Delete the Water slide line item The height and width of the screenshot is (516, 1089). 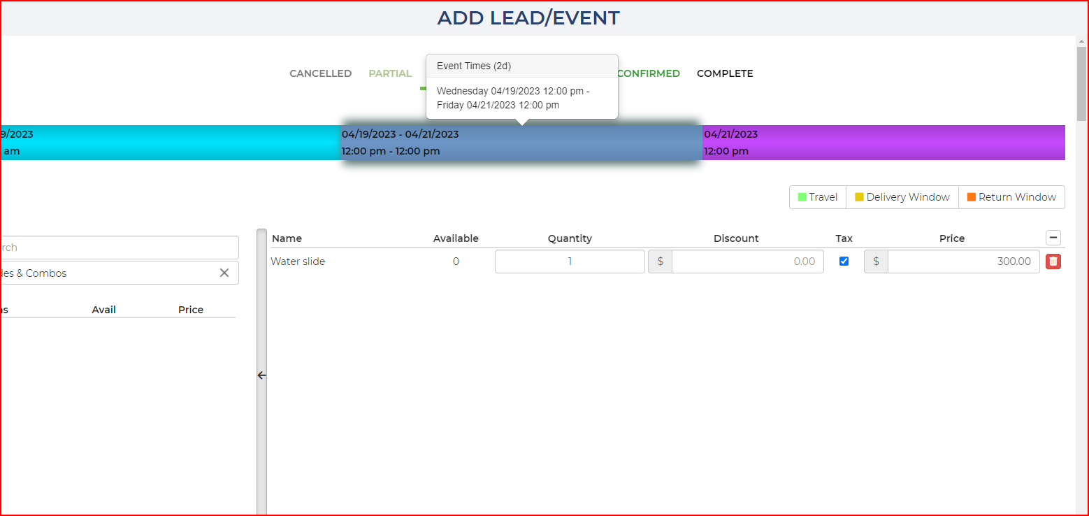tap(1053, 261)
